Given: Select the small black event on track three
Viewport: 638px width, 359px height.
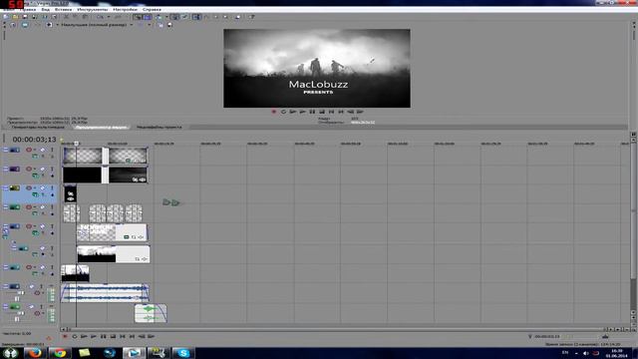Looking at the screenshot, I should click(70, 194).
